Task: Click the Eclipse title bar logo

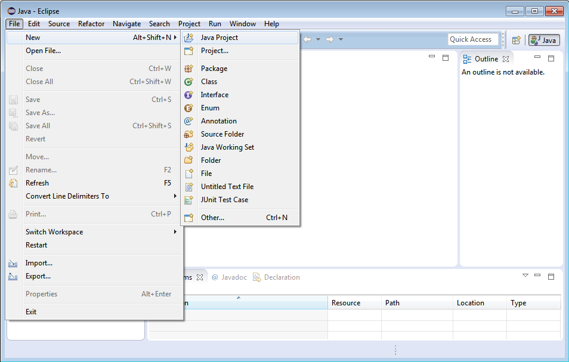Action: [x=11, y=11]
